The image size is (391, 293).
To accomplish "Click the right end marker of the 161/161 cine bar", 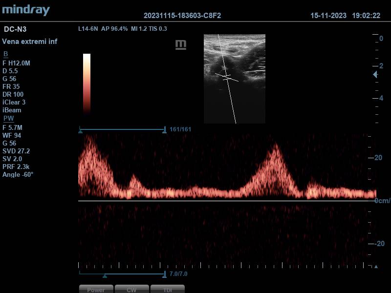I will point(165,130).
